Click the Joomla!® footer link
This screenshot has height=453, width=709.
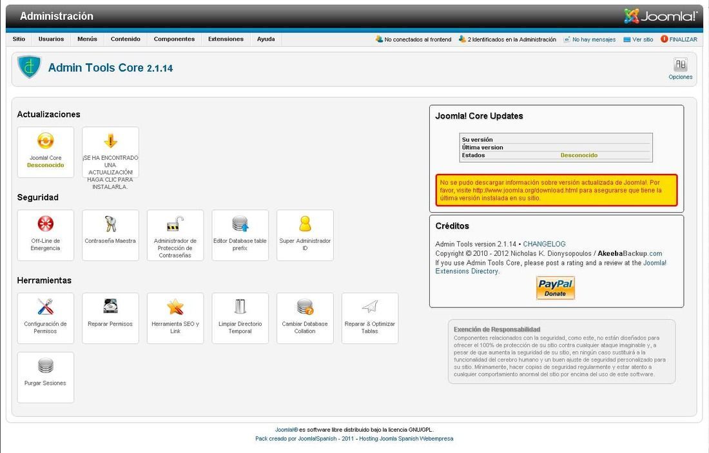point(287,430)
